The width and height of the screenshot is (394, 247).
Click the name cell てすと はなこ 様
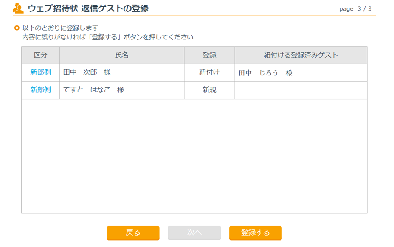click(93, 90)
